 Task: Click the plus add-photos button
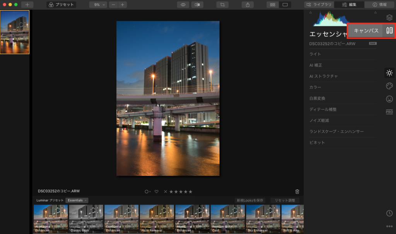pyautogui.click(x=27, y=5)
